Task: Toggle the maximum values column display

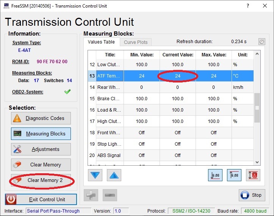Action: pos(234,175)
